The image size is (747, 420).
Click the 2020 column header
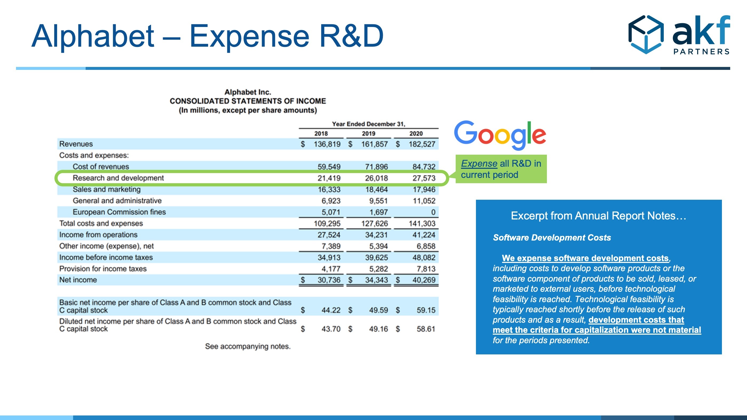point(416,134)
